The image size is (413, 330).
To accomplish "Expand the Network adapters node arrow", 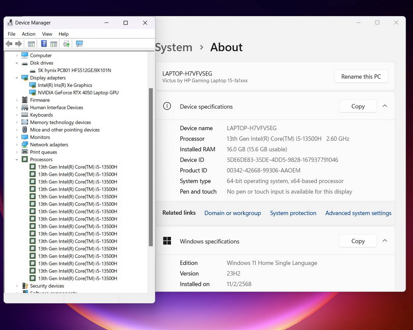I will 17,145.
